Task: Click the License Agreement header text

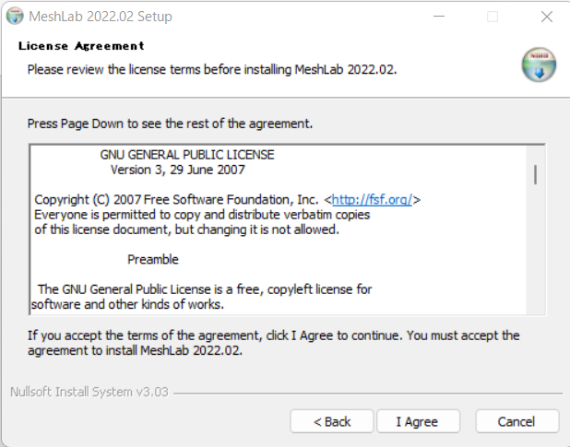Action: coord(81,46)
